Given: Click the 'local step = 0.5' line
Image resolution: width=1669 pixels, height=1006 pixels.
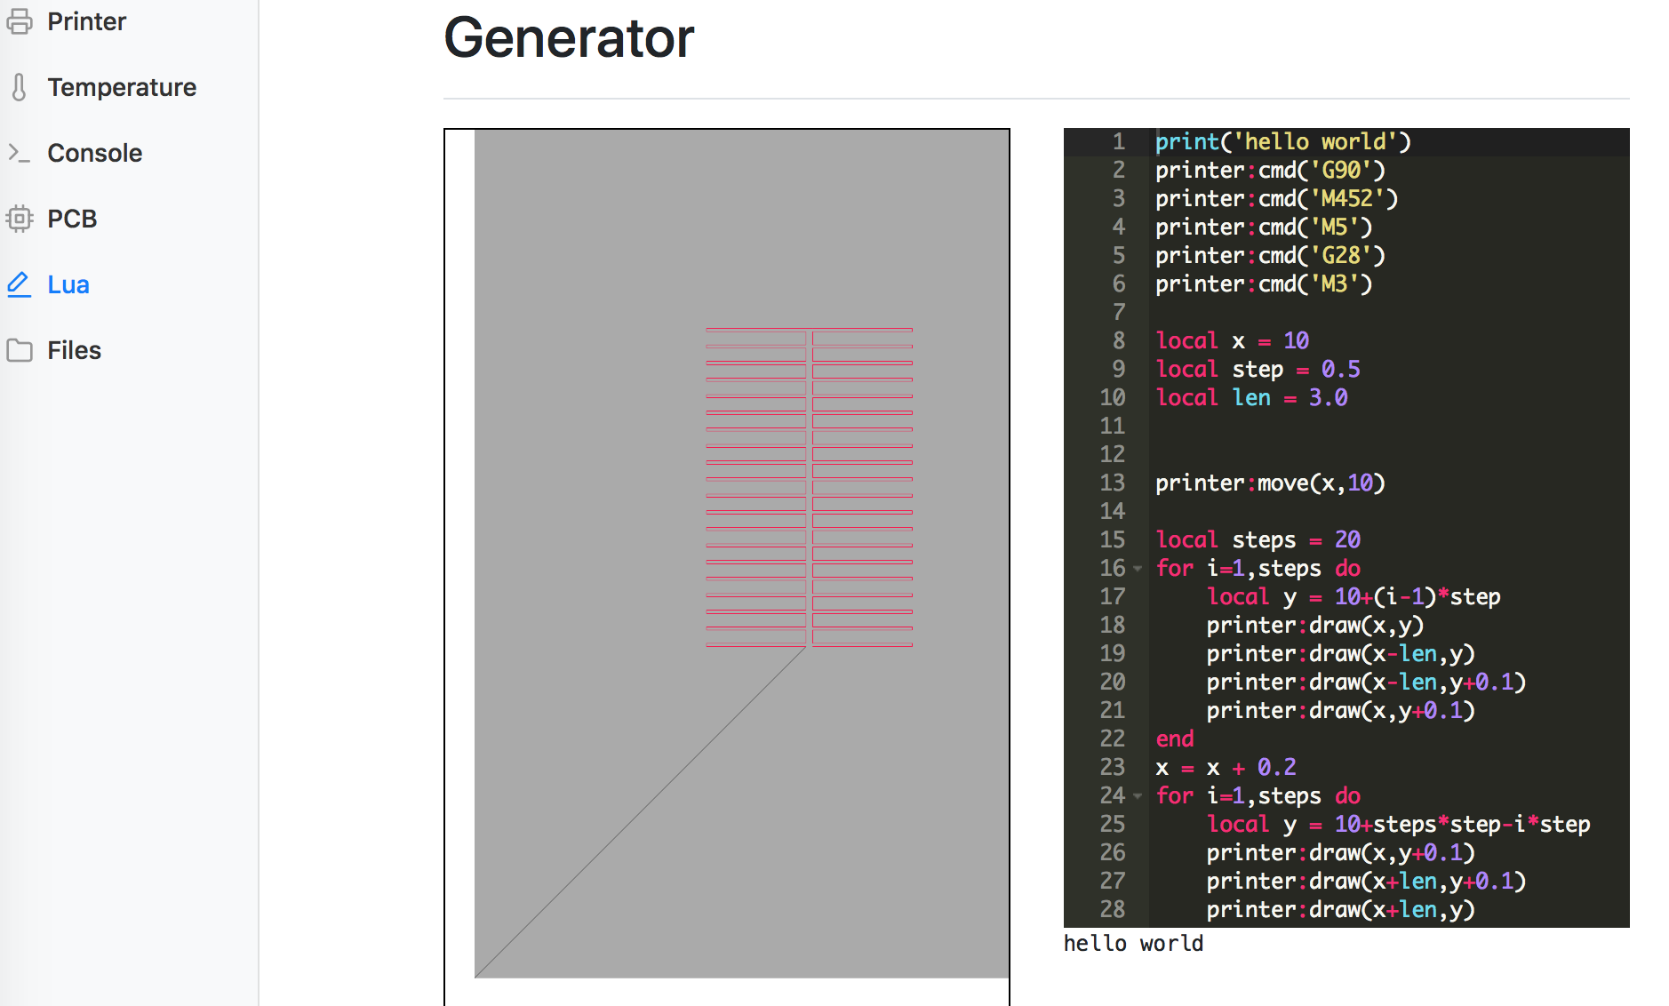Looking at the screenshot, I should 1258,370.
